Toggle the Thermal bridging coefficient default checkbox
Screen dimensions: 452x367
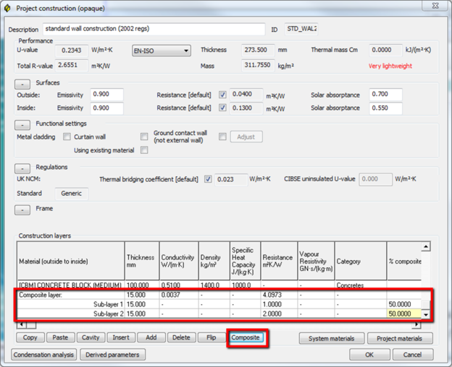click(x=208, y=179)
